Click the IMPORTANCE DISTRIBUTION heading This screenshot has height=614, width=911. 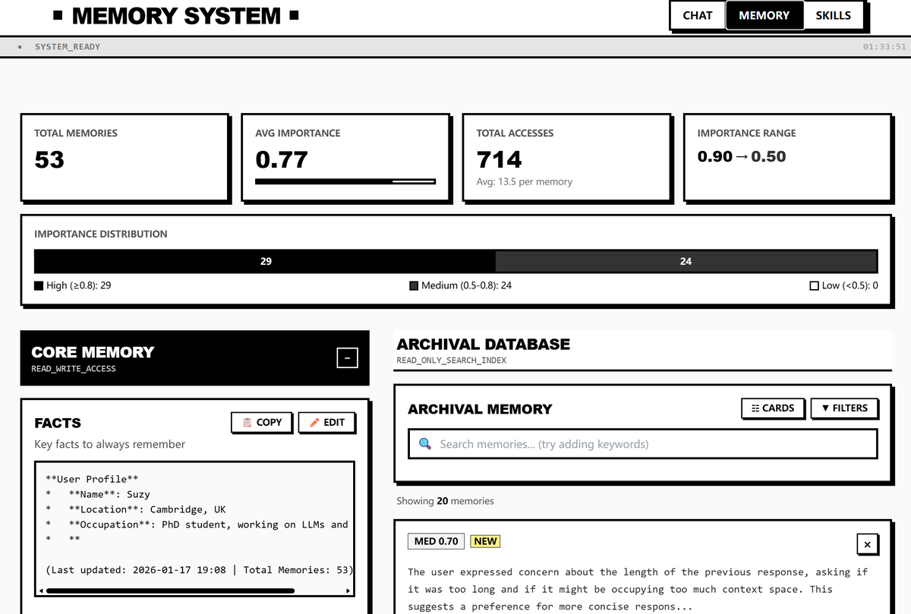101,235
